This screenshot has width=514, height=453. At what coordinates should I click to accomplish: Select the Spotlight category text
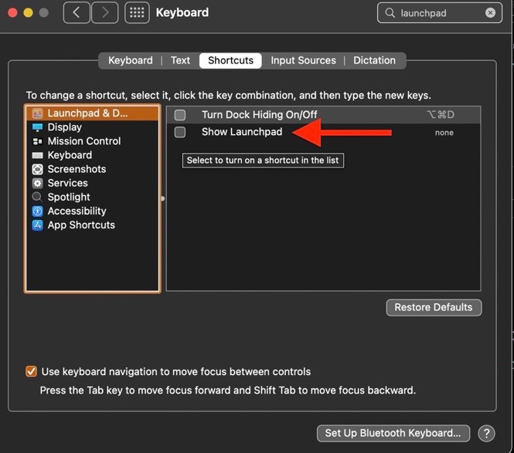tap(69, 197)
